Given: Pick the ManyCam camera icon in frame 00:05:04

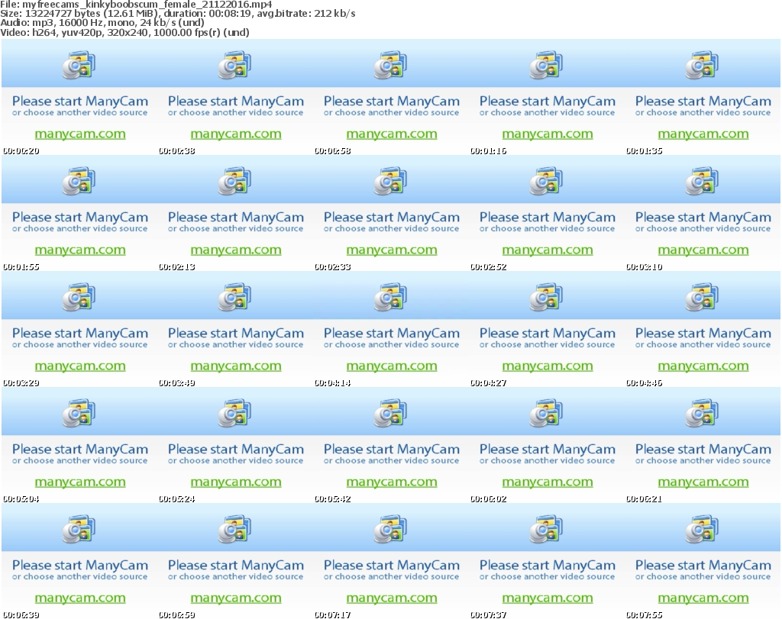Looking at the screenshot, I should (79, 413).
